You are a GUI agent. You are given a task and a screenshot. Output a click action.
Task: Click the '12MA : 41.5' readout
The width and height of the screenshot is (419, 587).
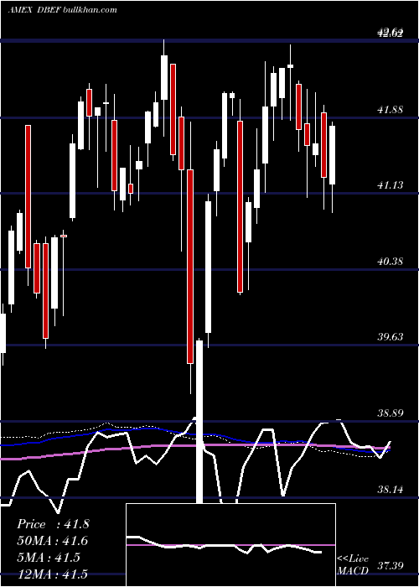52,574
